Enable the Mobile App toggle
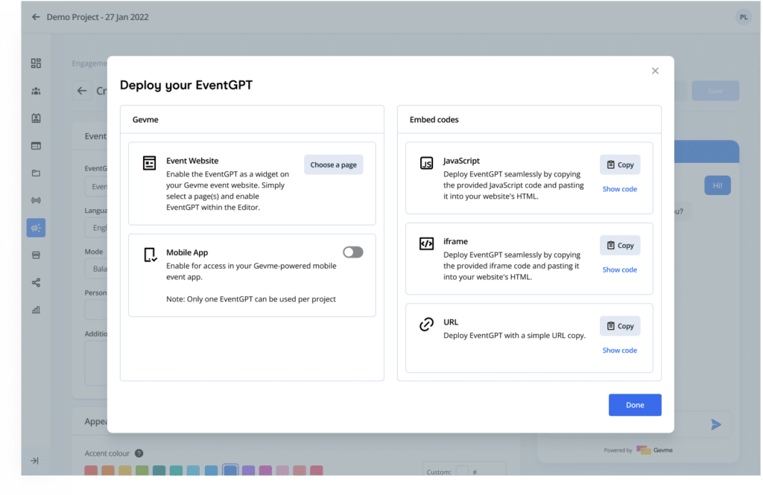The height and width of the screenshot is (495, 763). [352, 252]
